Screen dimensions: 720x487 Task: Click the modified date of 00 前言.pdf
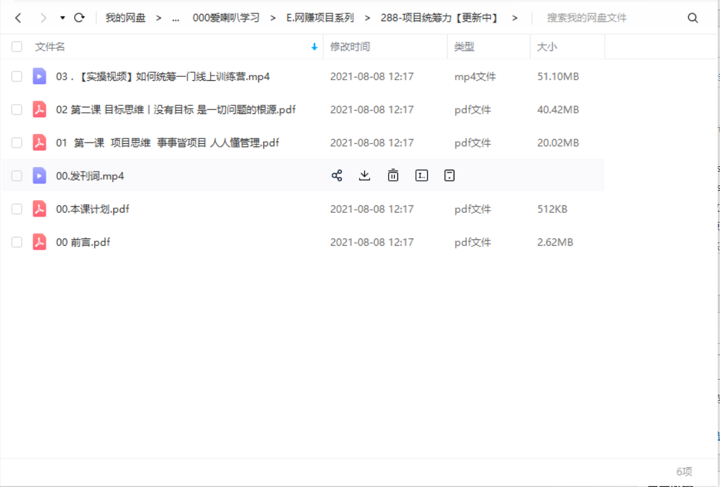[372, 242]
